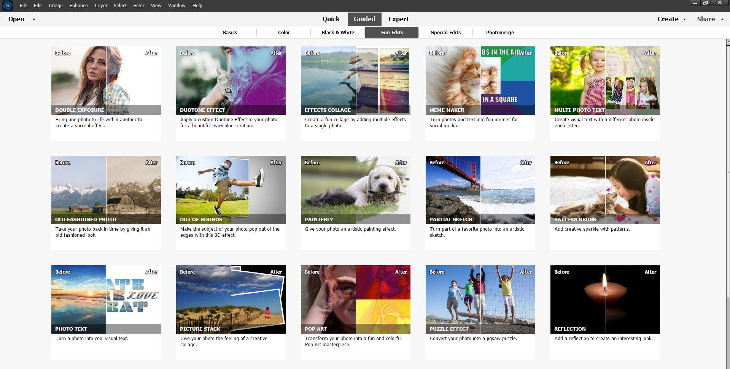The width and height of the screenshot is (730, 369).
Task: Choose the Reflection guided edit
Action: (605, 299)
